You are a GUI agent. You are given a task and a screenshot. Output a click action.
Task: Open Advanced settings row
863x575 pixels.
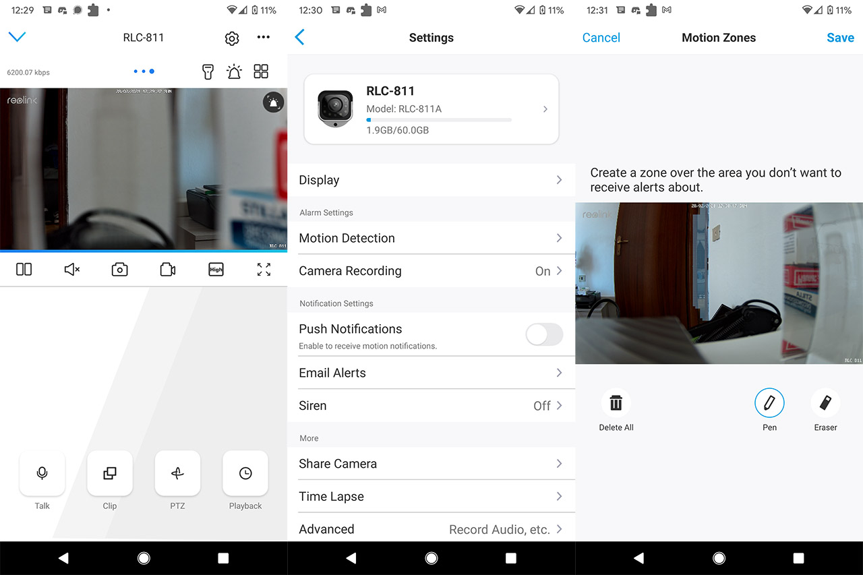(431, 529)
